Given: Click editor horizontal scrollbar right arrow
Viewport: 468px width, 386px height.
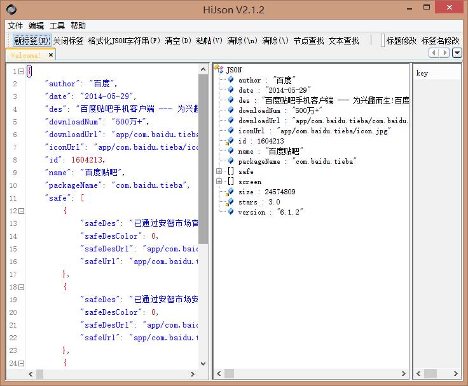Looking at the screenshot, I should click(x=193, y=374).
